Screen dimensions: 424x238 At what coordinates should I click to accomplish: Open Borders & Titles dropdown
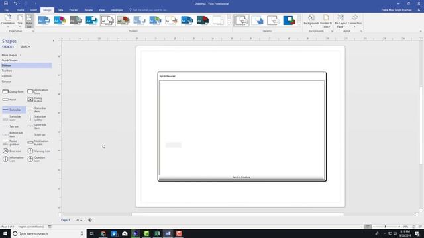tap(326, 20)
